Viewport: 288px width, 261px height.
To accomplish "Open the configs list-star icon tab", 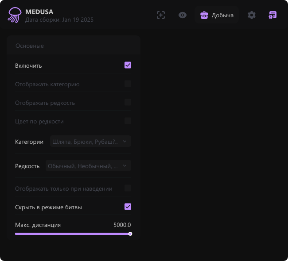I will 272,15.
